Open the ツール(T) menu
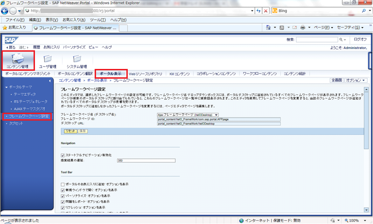This screenshot has width=373, height=224. click(98, 20)
